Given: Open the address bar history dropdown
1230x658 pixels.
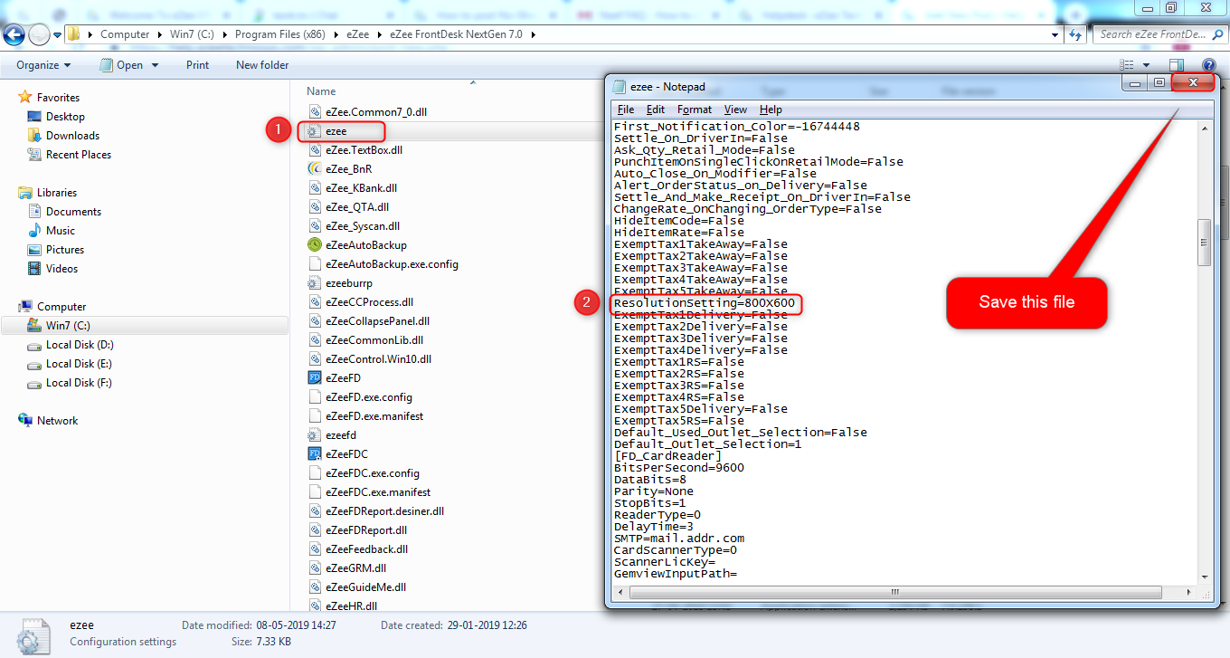Looking at the screenshot, I should (x=1055, y=34).
